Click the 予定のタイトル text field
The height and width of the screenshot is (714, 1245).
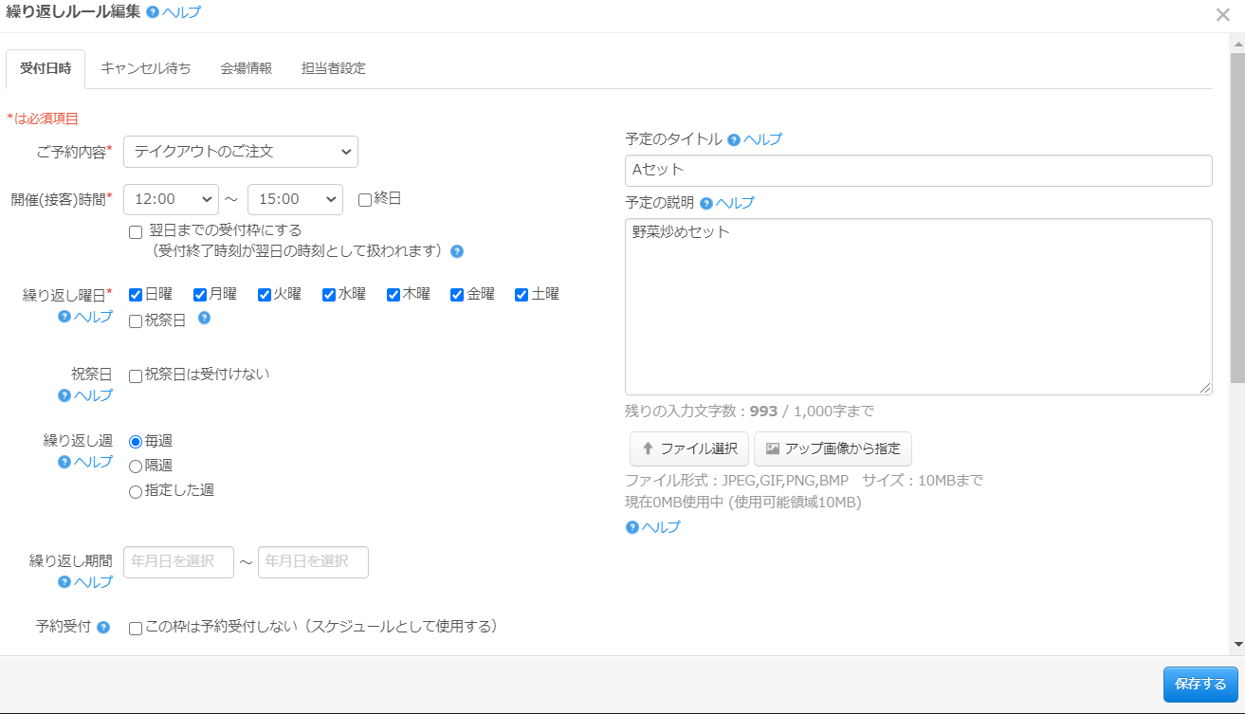(x=918, y=171)
